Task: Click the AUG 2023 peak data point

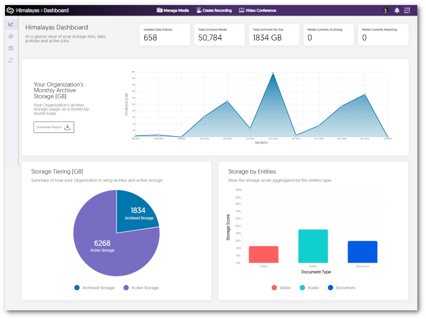Action: click(x=273, y=73)
